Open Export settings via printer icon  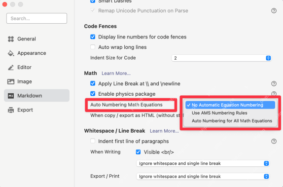click(x=11, y=110)
